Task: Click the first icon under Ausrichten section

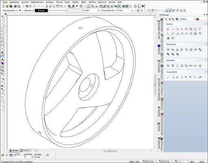Action: pyautogui.click(x=168, y=50)
